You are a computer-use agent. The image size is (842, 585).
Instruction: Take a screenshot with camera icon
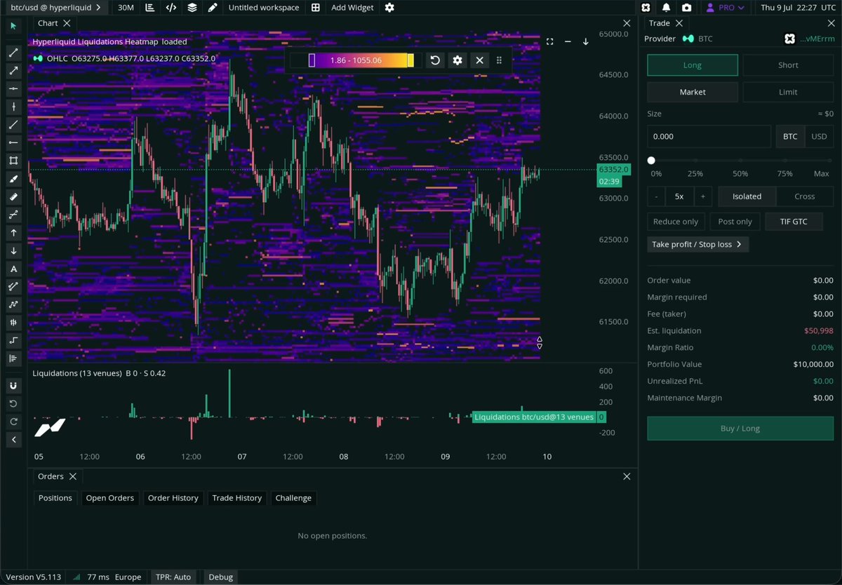point(686,8)
